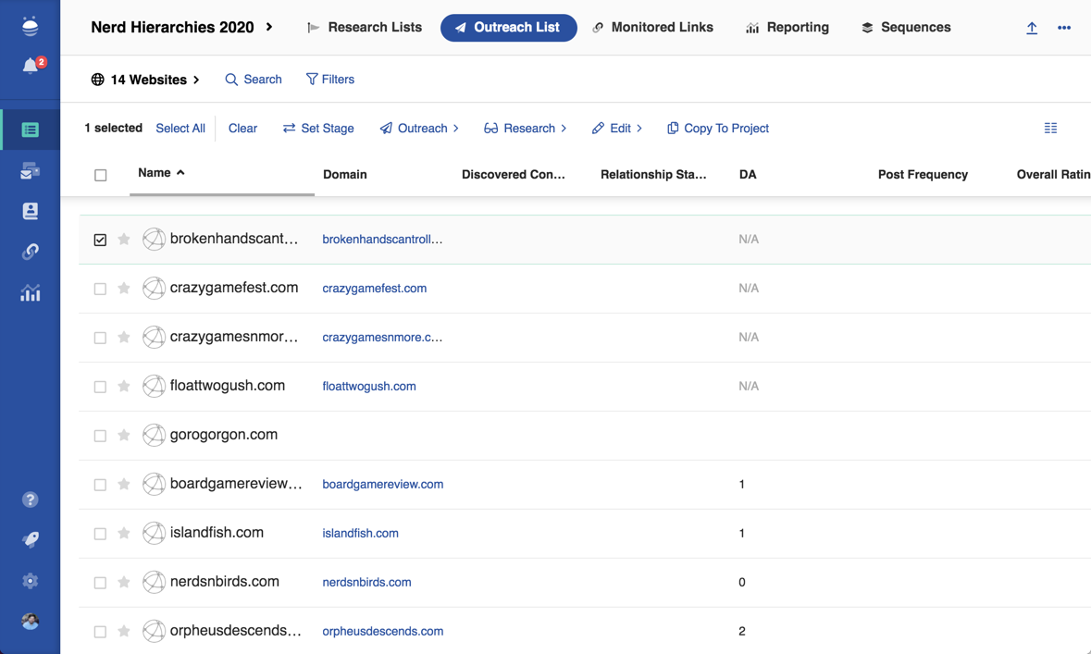Switch to the Monitored Links tab

click(x=652, y=28)
